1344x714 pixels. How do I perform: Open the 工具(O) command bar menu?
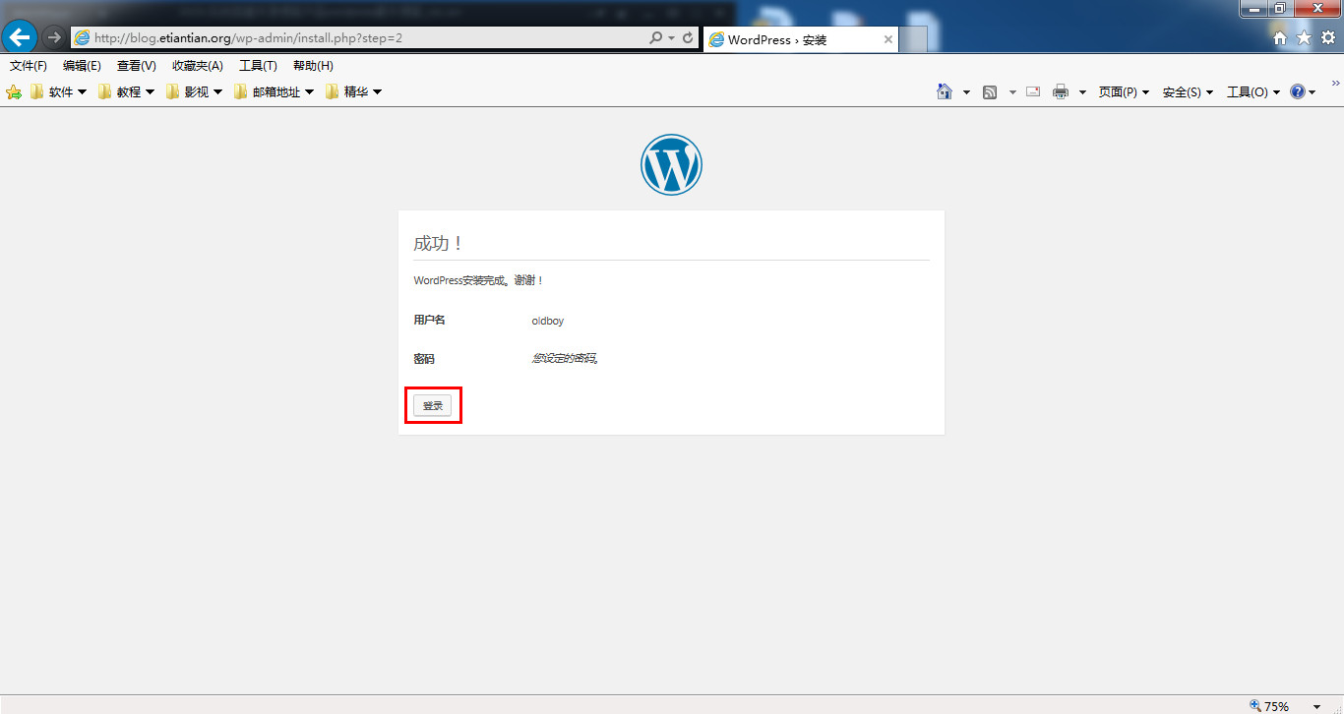click(1253, 91)
